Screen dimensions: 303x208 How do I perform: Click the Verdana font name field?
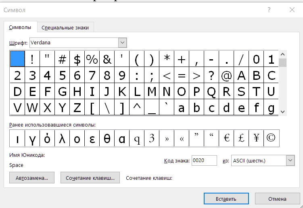tap(74, 43)
